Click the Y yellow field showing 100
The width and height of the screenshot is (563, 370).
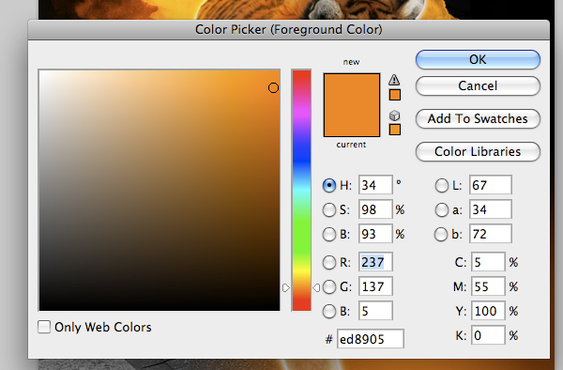[488, 311]
